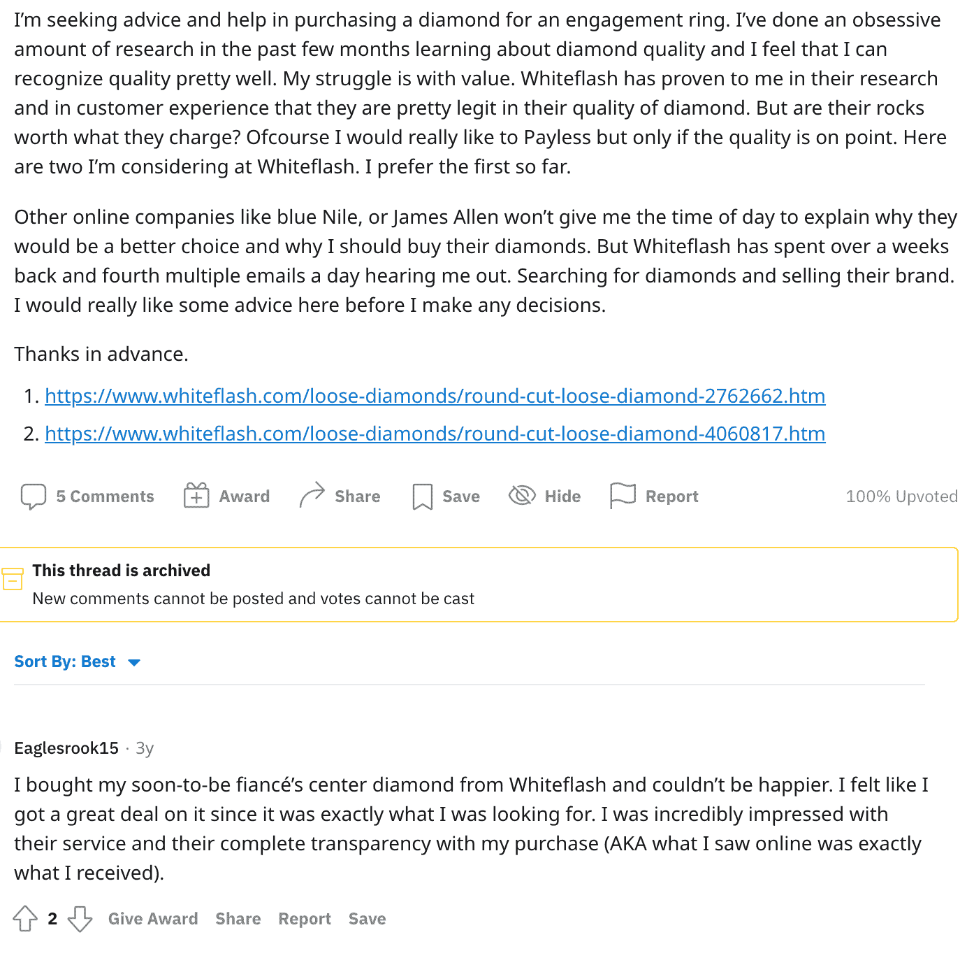Report the Eaglesrook15 comment

click(305, 918)
